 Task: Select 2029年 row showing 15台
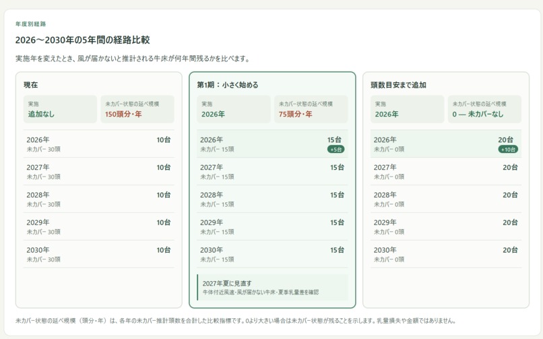pyautogui.click(x=272, y=226)
